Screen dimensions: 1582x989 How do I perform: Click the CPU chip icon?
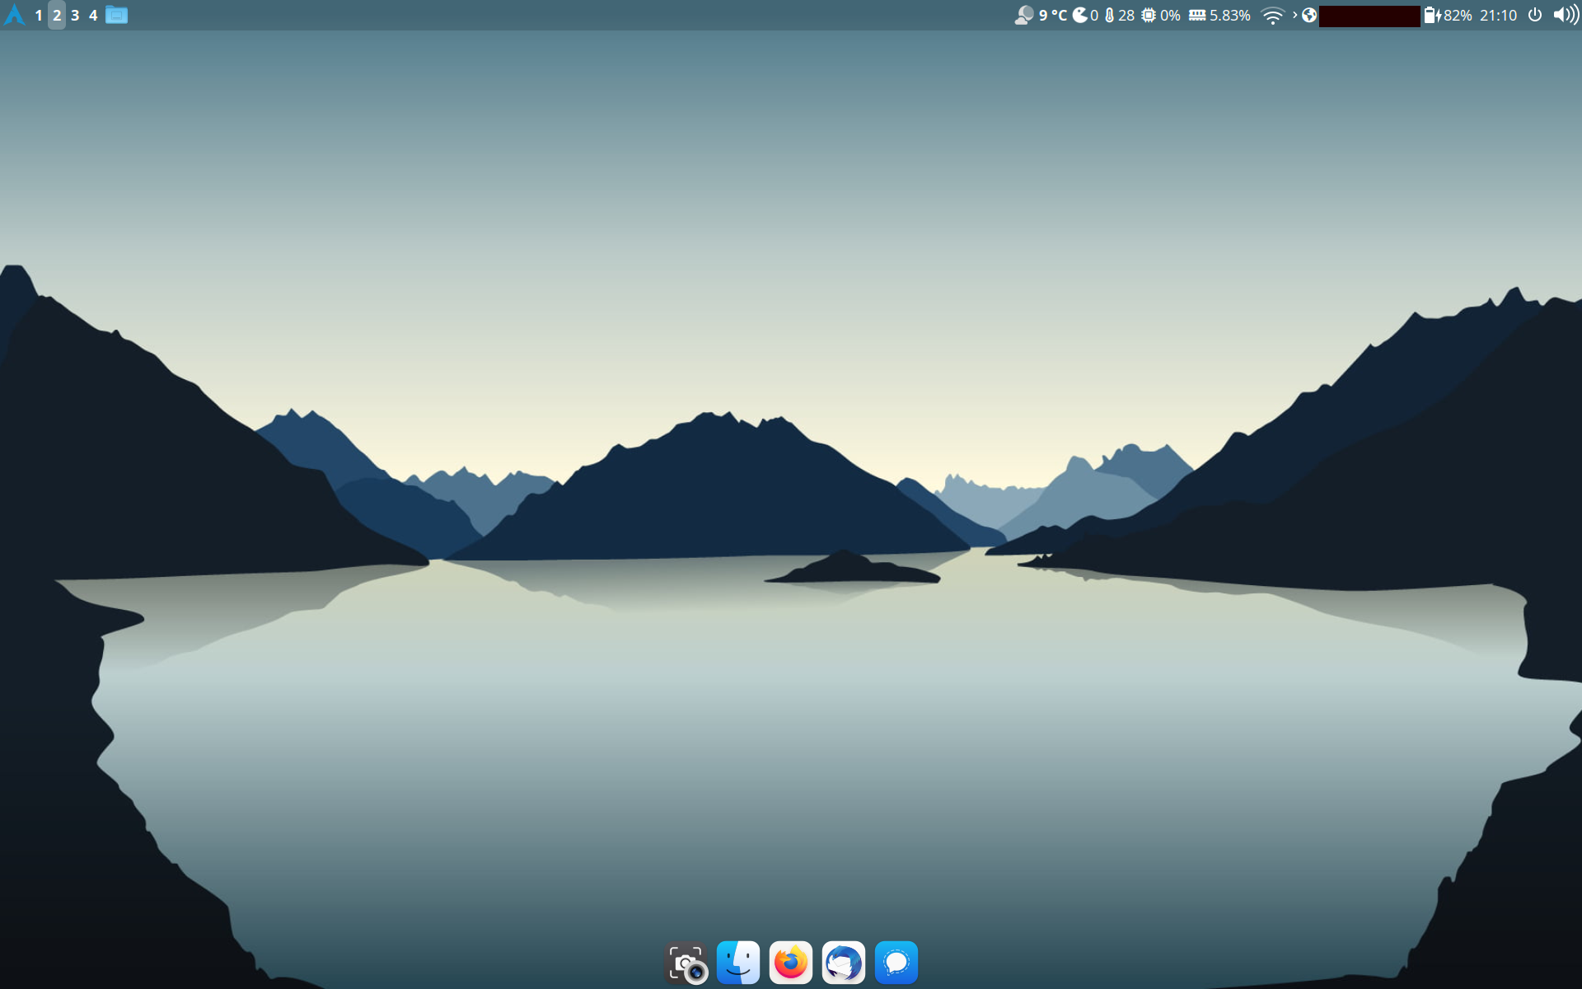click(1148, 15)
